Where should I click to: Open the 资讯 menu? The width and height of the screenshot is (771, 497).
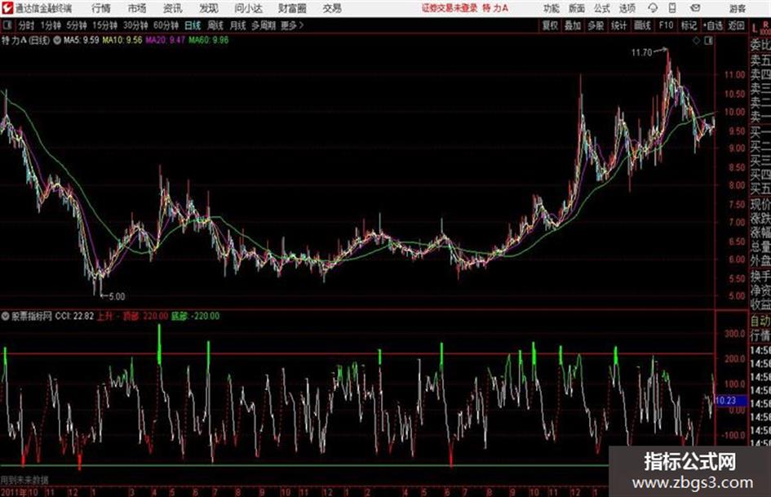[x=173, y=8]
